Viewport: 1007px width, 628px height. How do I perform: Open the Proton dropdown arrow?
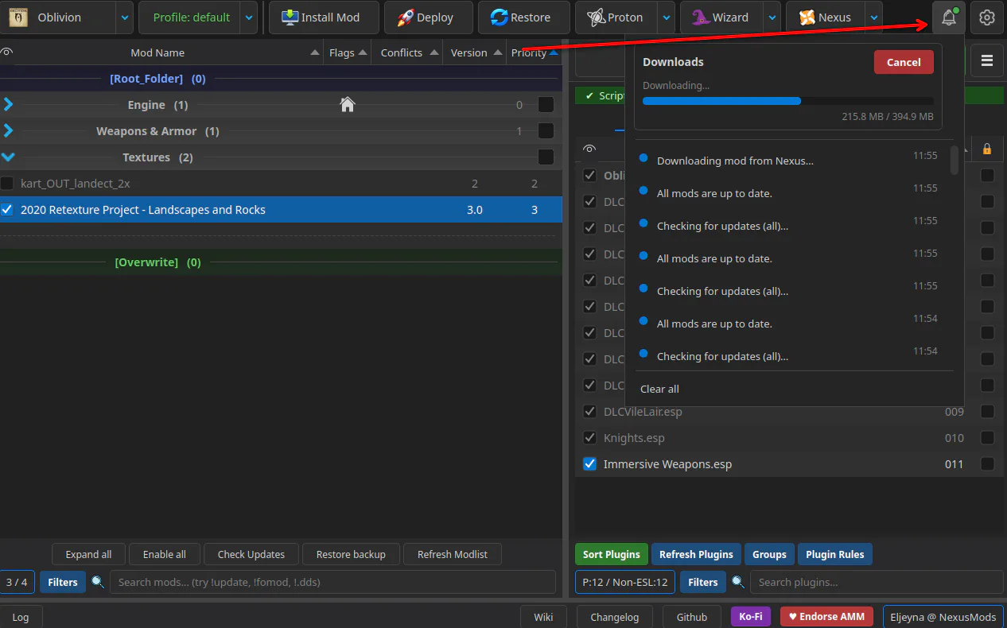click(667, 17)
